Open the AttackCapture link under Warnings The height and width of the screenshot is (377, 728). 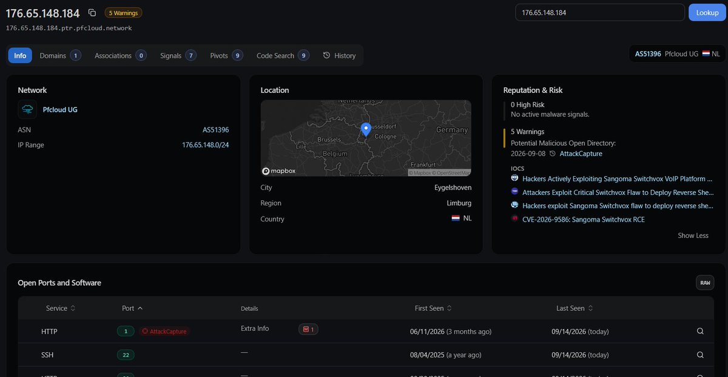tap(581, 154)
